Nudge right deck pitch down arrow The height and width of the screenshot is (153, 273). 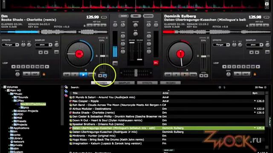201,76
